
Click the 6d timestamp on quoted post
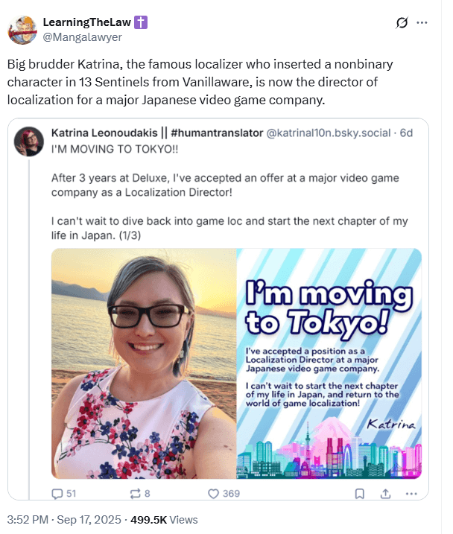point(406,133)
